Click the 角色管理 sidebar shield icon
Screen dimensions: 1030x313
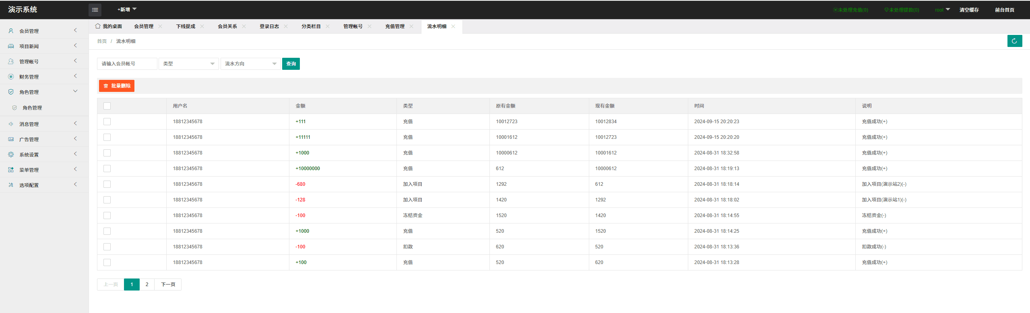click(11, 92)
